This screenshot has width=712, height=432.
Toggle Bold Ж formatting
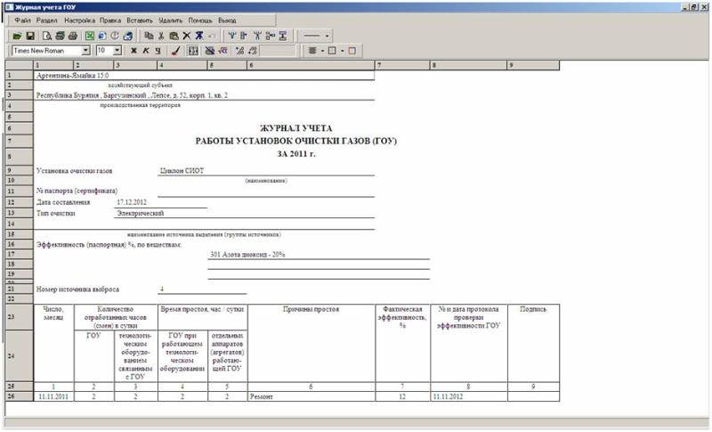pyautogui.click(x=133, y=51)
